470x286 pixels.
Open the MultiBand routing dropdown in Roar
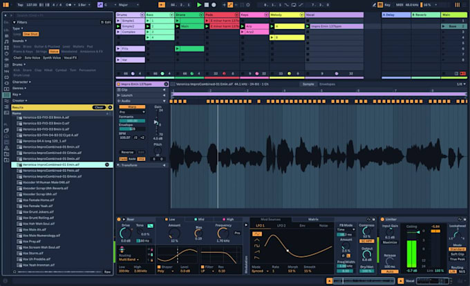coord(129,259)
